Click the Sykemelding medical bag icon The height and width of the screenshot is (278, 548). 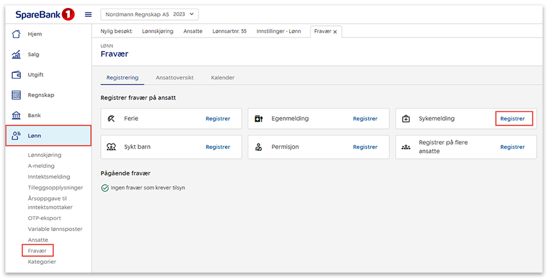coord(406,119)
